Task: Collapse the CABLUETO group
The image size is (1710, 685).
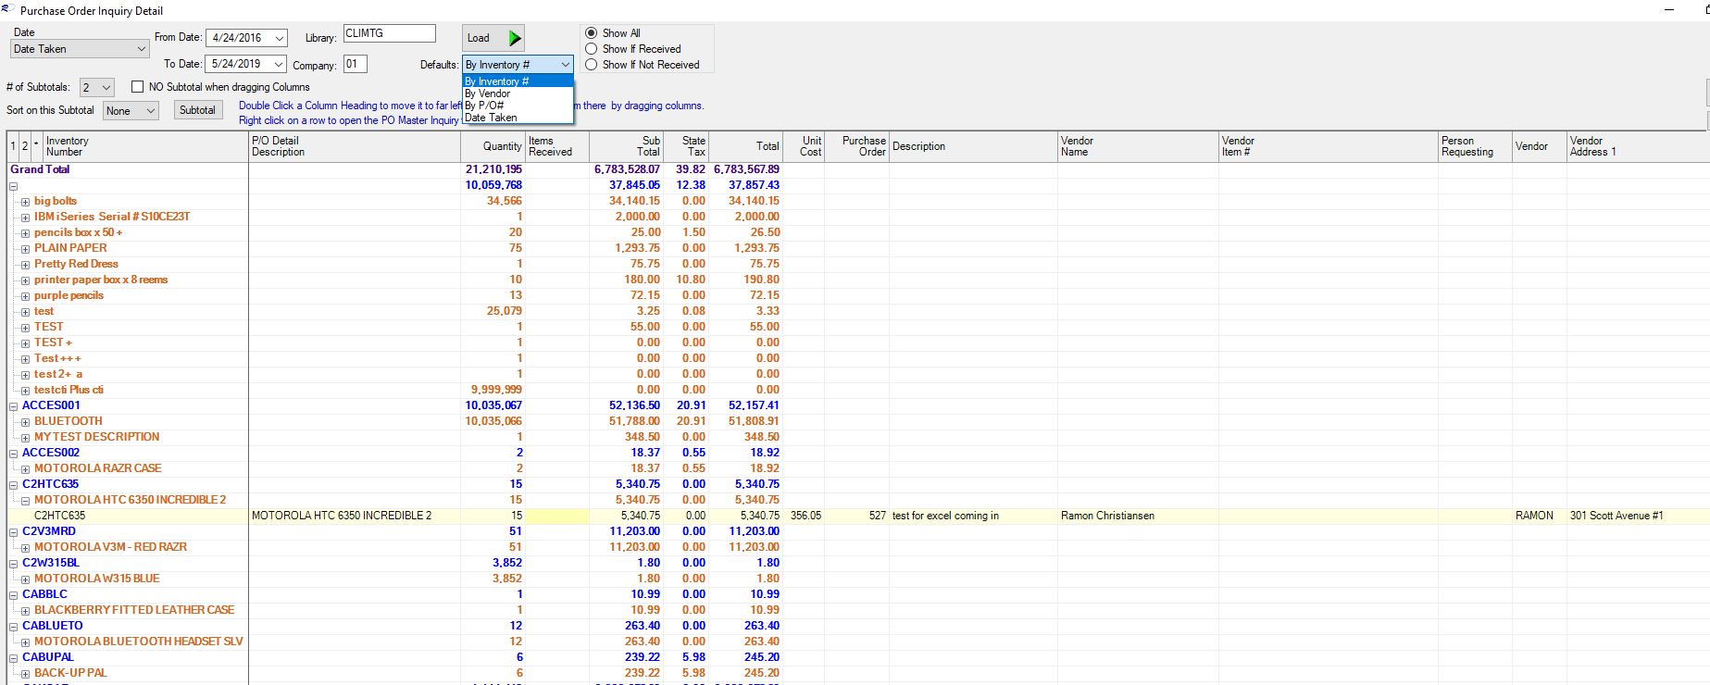Action: click(14, 627)
